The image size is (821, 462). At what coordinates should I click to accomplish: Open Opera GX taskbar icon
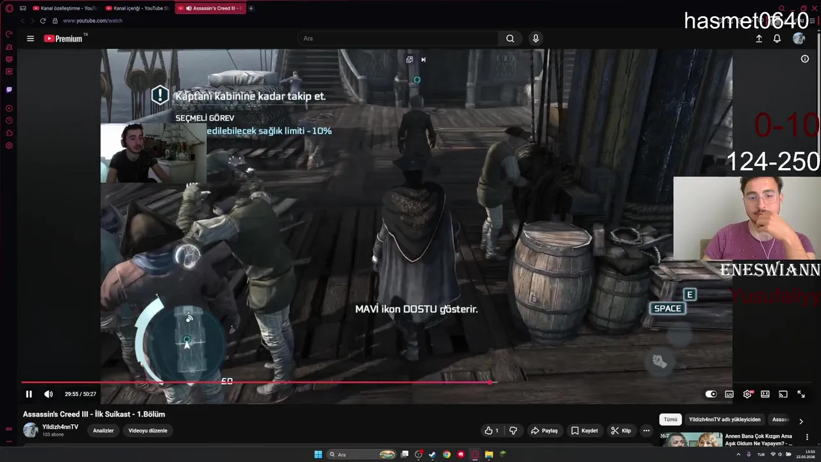(475, 454)
